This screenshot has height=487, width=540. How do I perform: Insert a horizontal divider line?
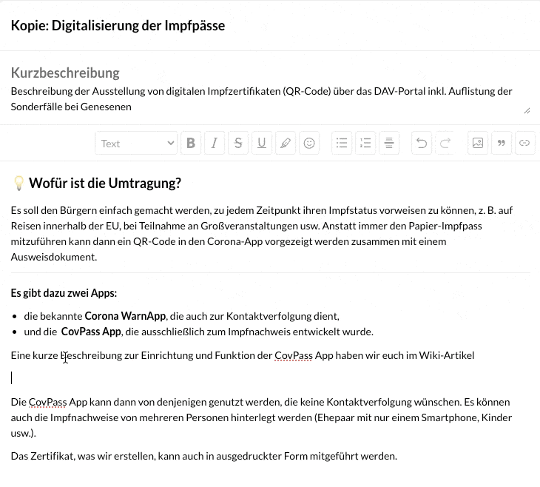[389, 144]
